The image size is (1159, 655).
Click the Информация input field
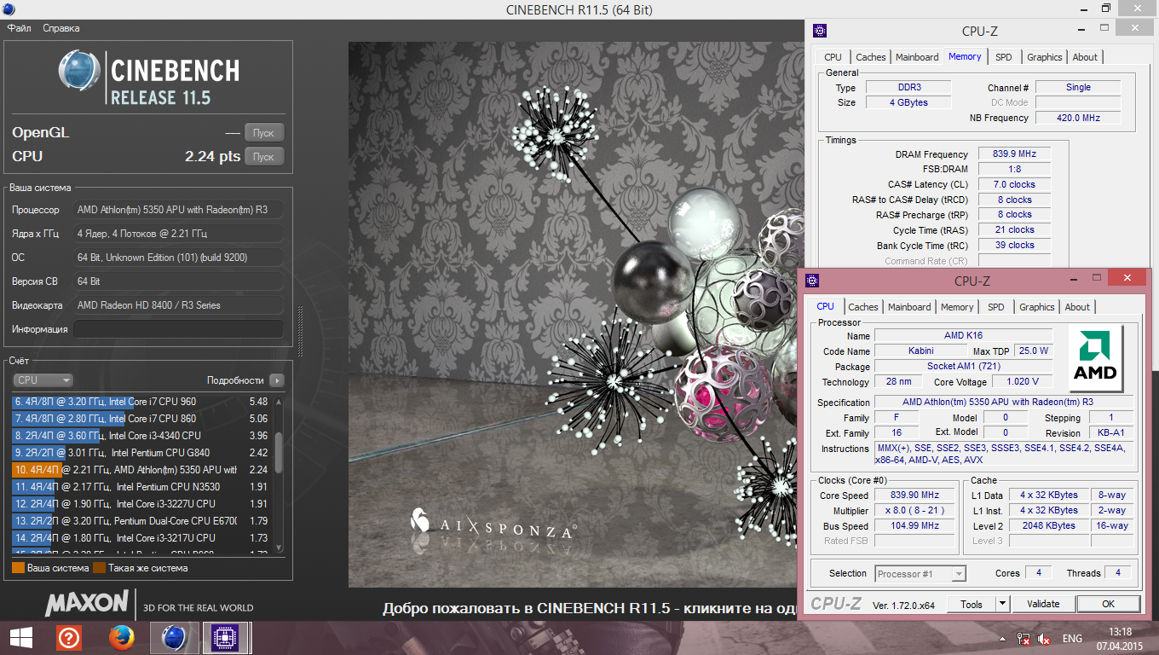(178, 329)
